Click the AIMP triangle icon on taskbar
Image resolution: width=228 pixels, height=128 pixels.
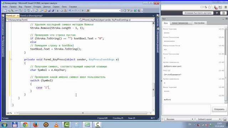click(x=46, y=125)
